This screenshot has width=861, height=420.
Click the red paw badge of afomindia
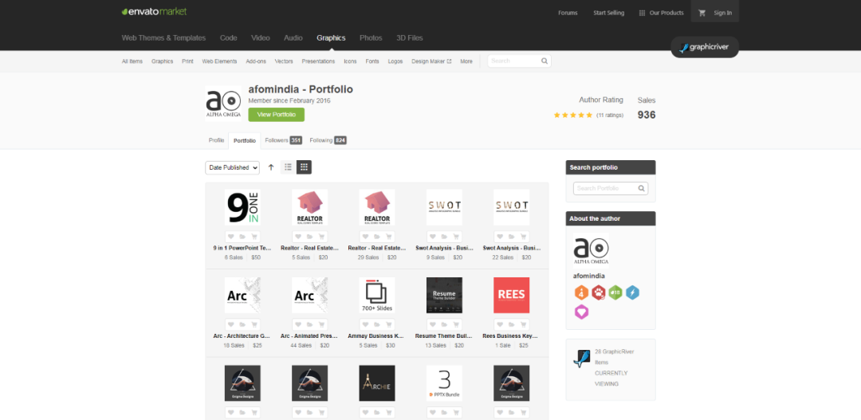[599, 292]
